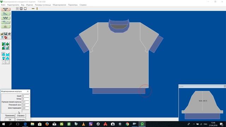This screenshot has width=226, height=127.
Task: Edit the Плечевой скос field
Action: [25, 105]
